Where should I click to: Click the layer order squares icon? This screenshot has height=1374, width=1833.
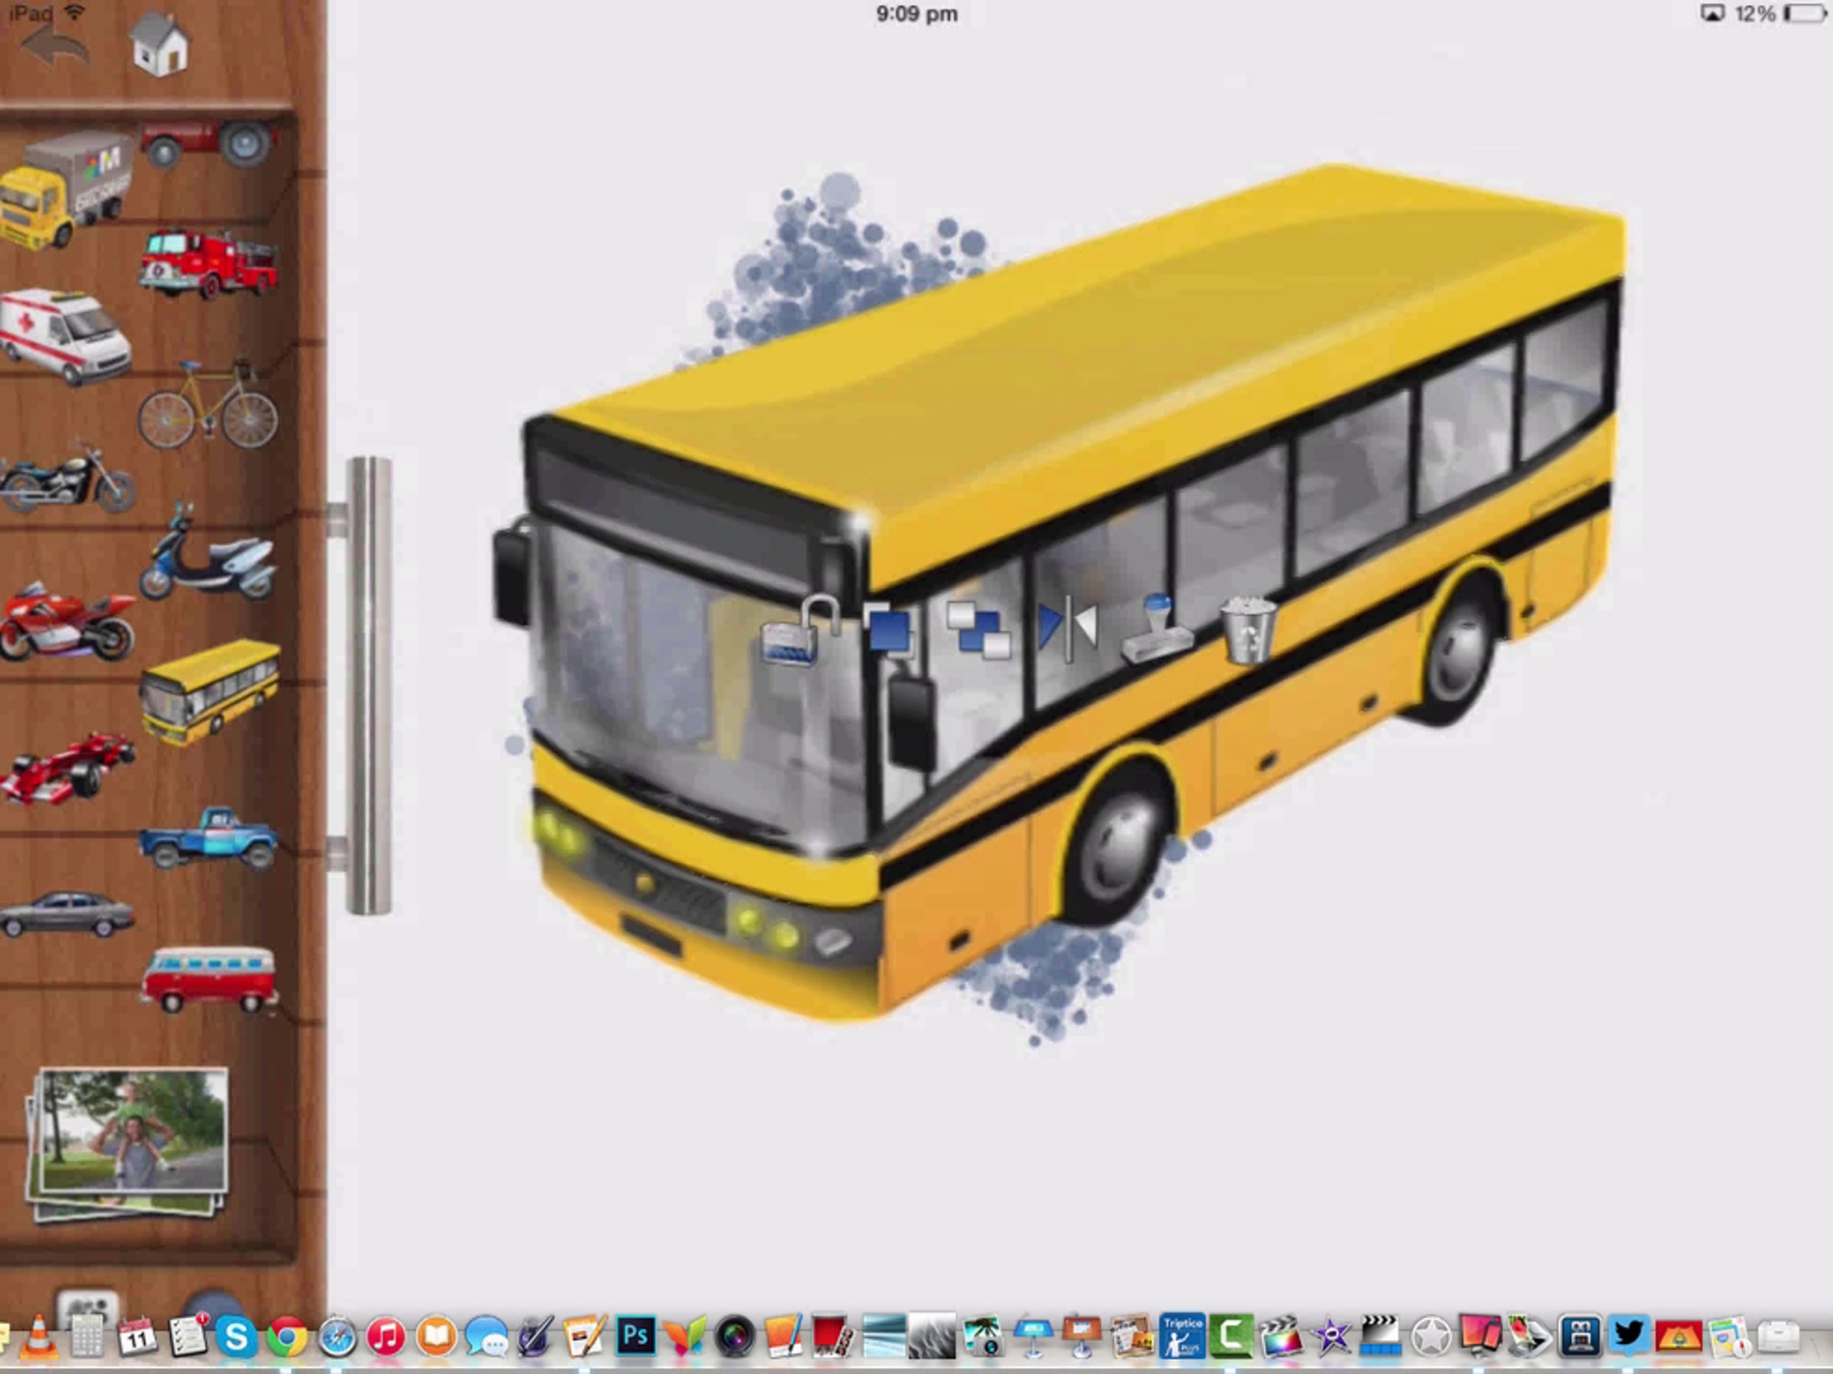(x=978, y=632)
